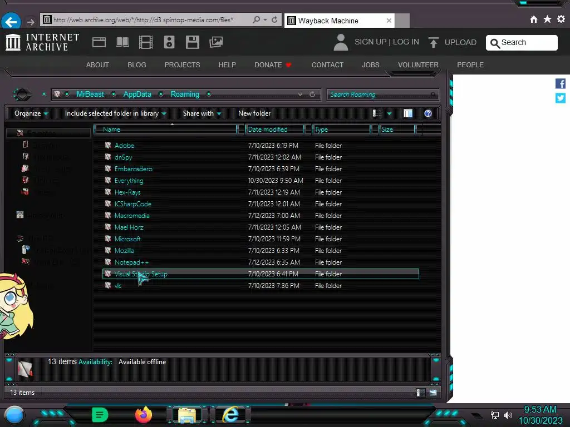Image resolution: width=570 pixels, height=427 pixels.
Task: Refresh the page in the address bar
Action: point(274,19)
